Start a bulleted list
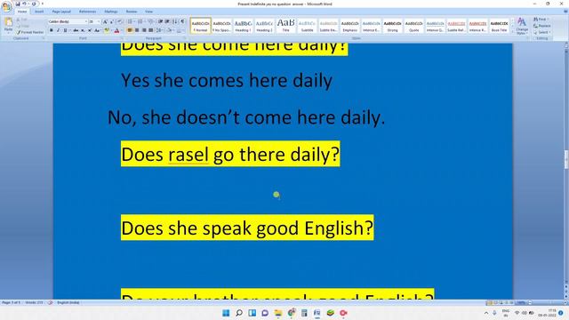Image resolution: width=569 pixels, height=320 pixels. (130, 21)
